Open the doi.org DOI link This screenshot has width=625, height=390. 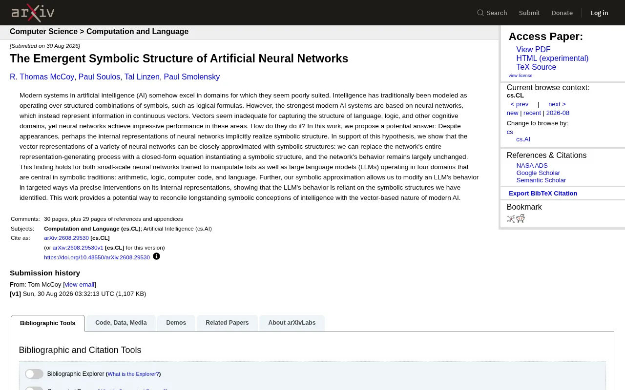(97, 257)
